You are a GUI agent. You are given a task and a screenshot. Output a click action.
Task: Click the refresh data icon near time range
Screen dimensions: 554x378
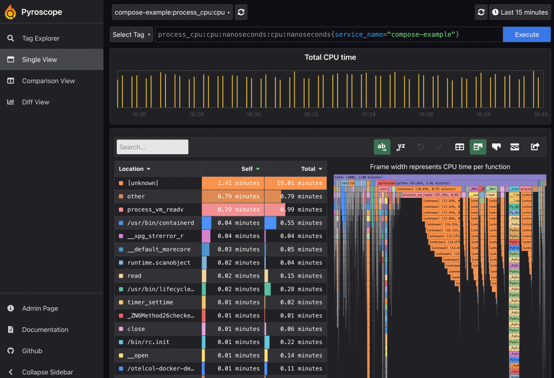(481, 12)
